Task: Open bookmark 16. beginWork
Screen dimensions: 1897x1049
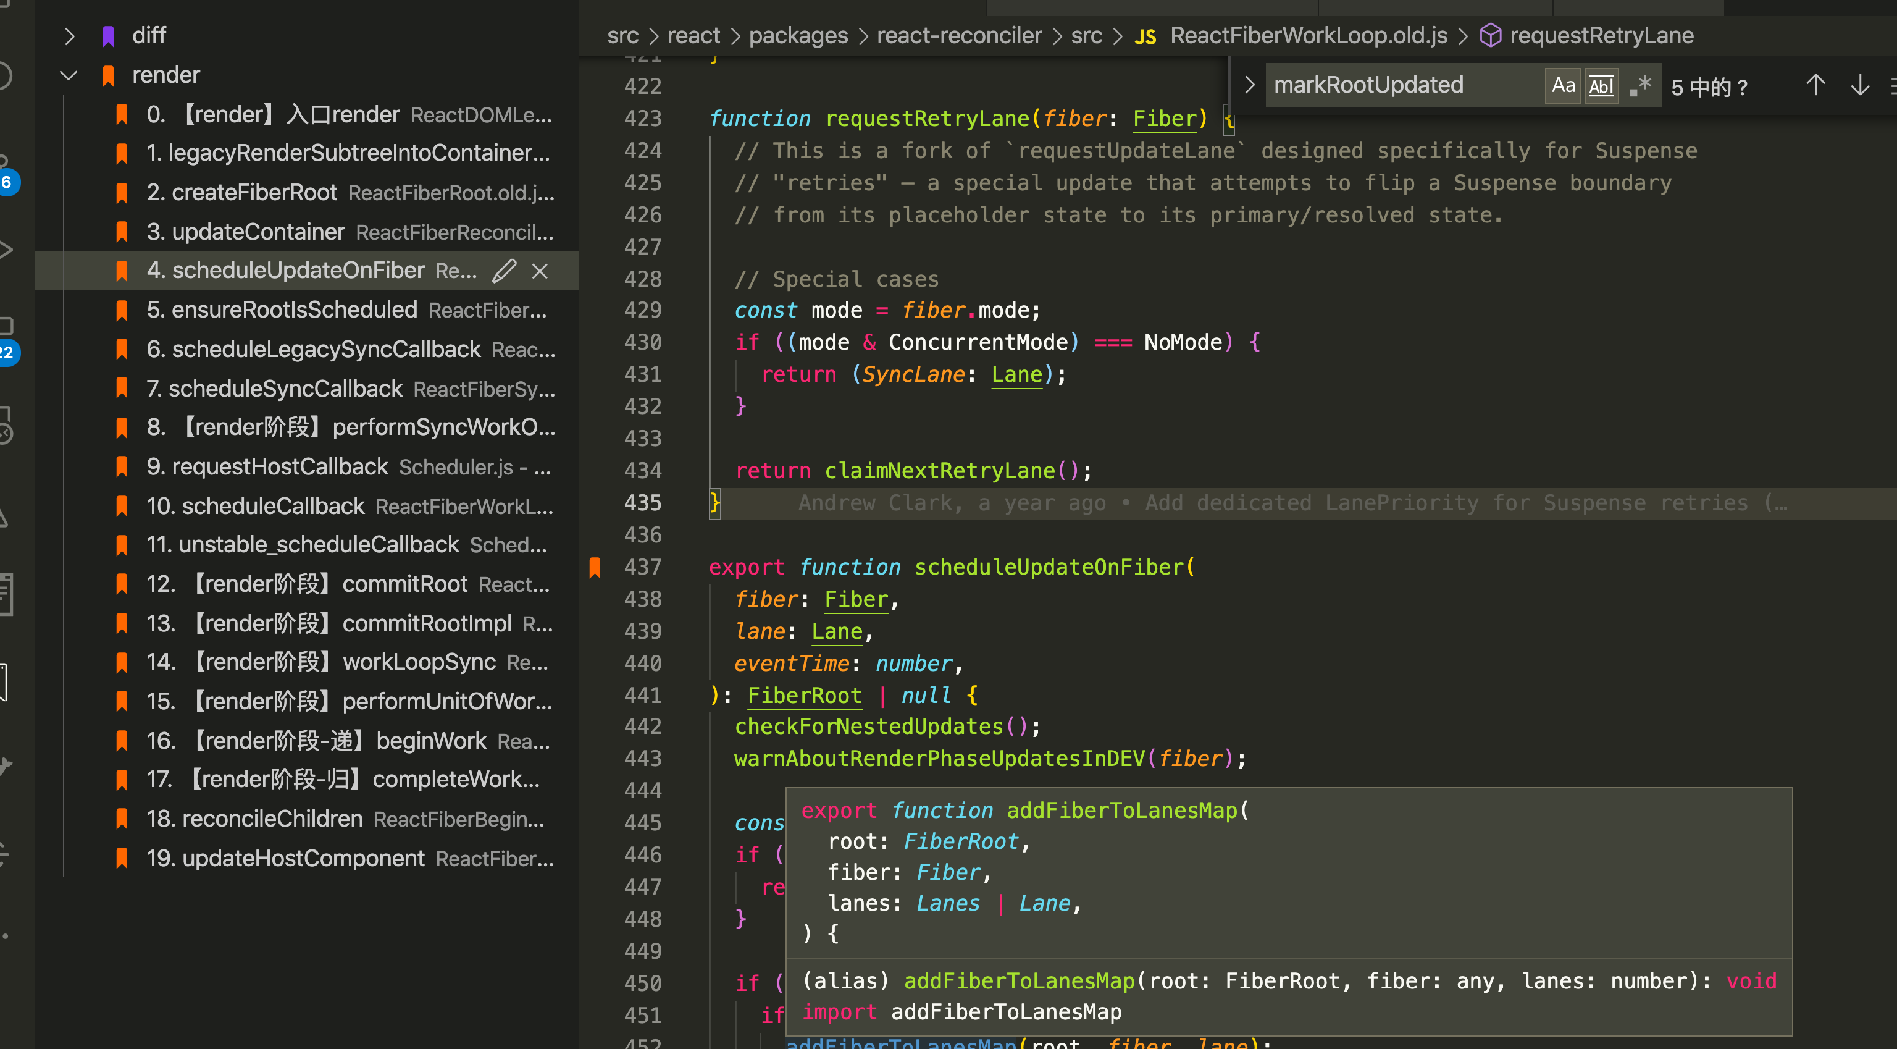Action: 349,740
